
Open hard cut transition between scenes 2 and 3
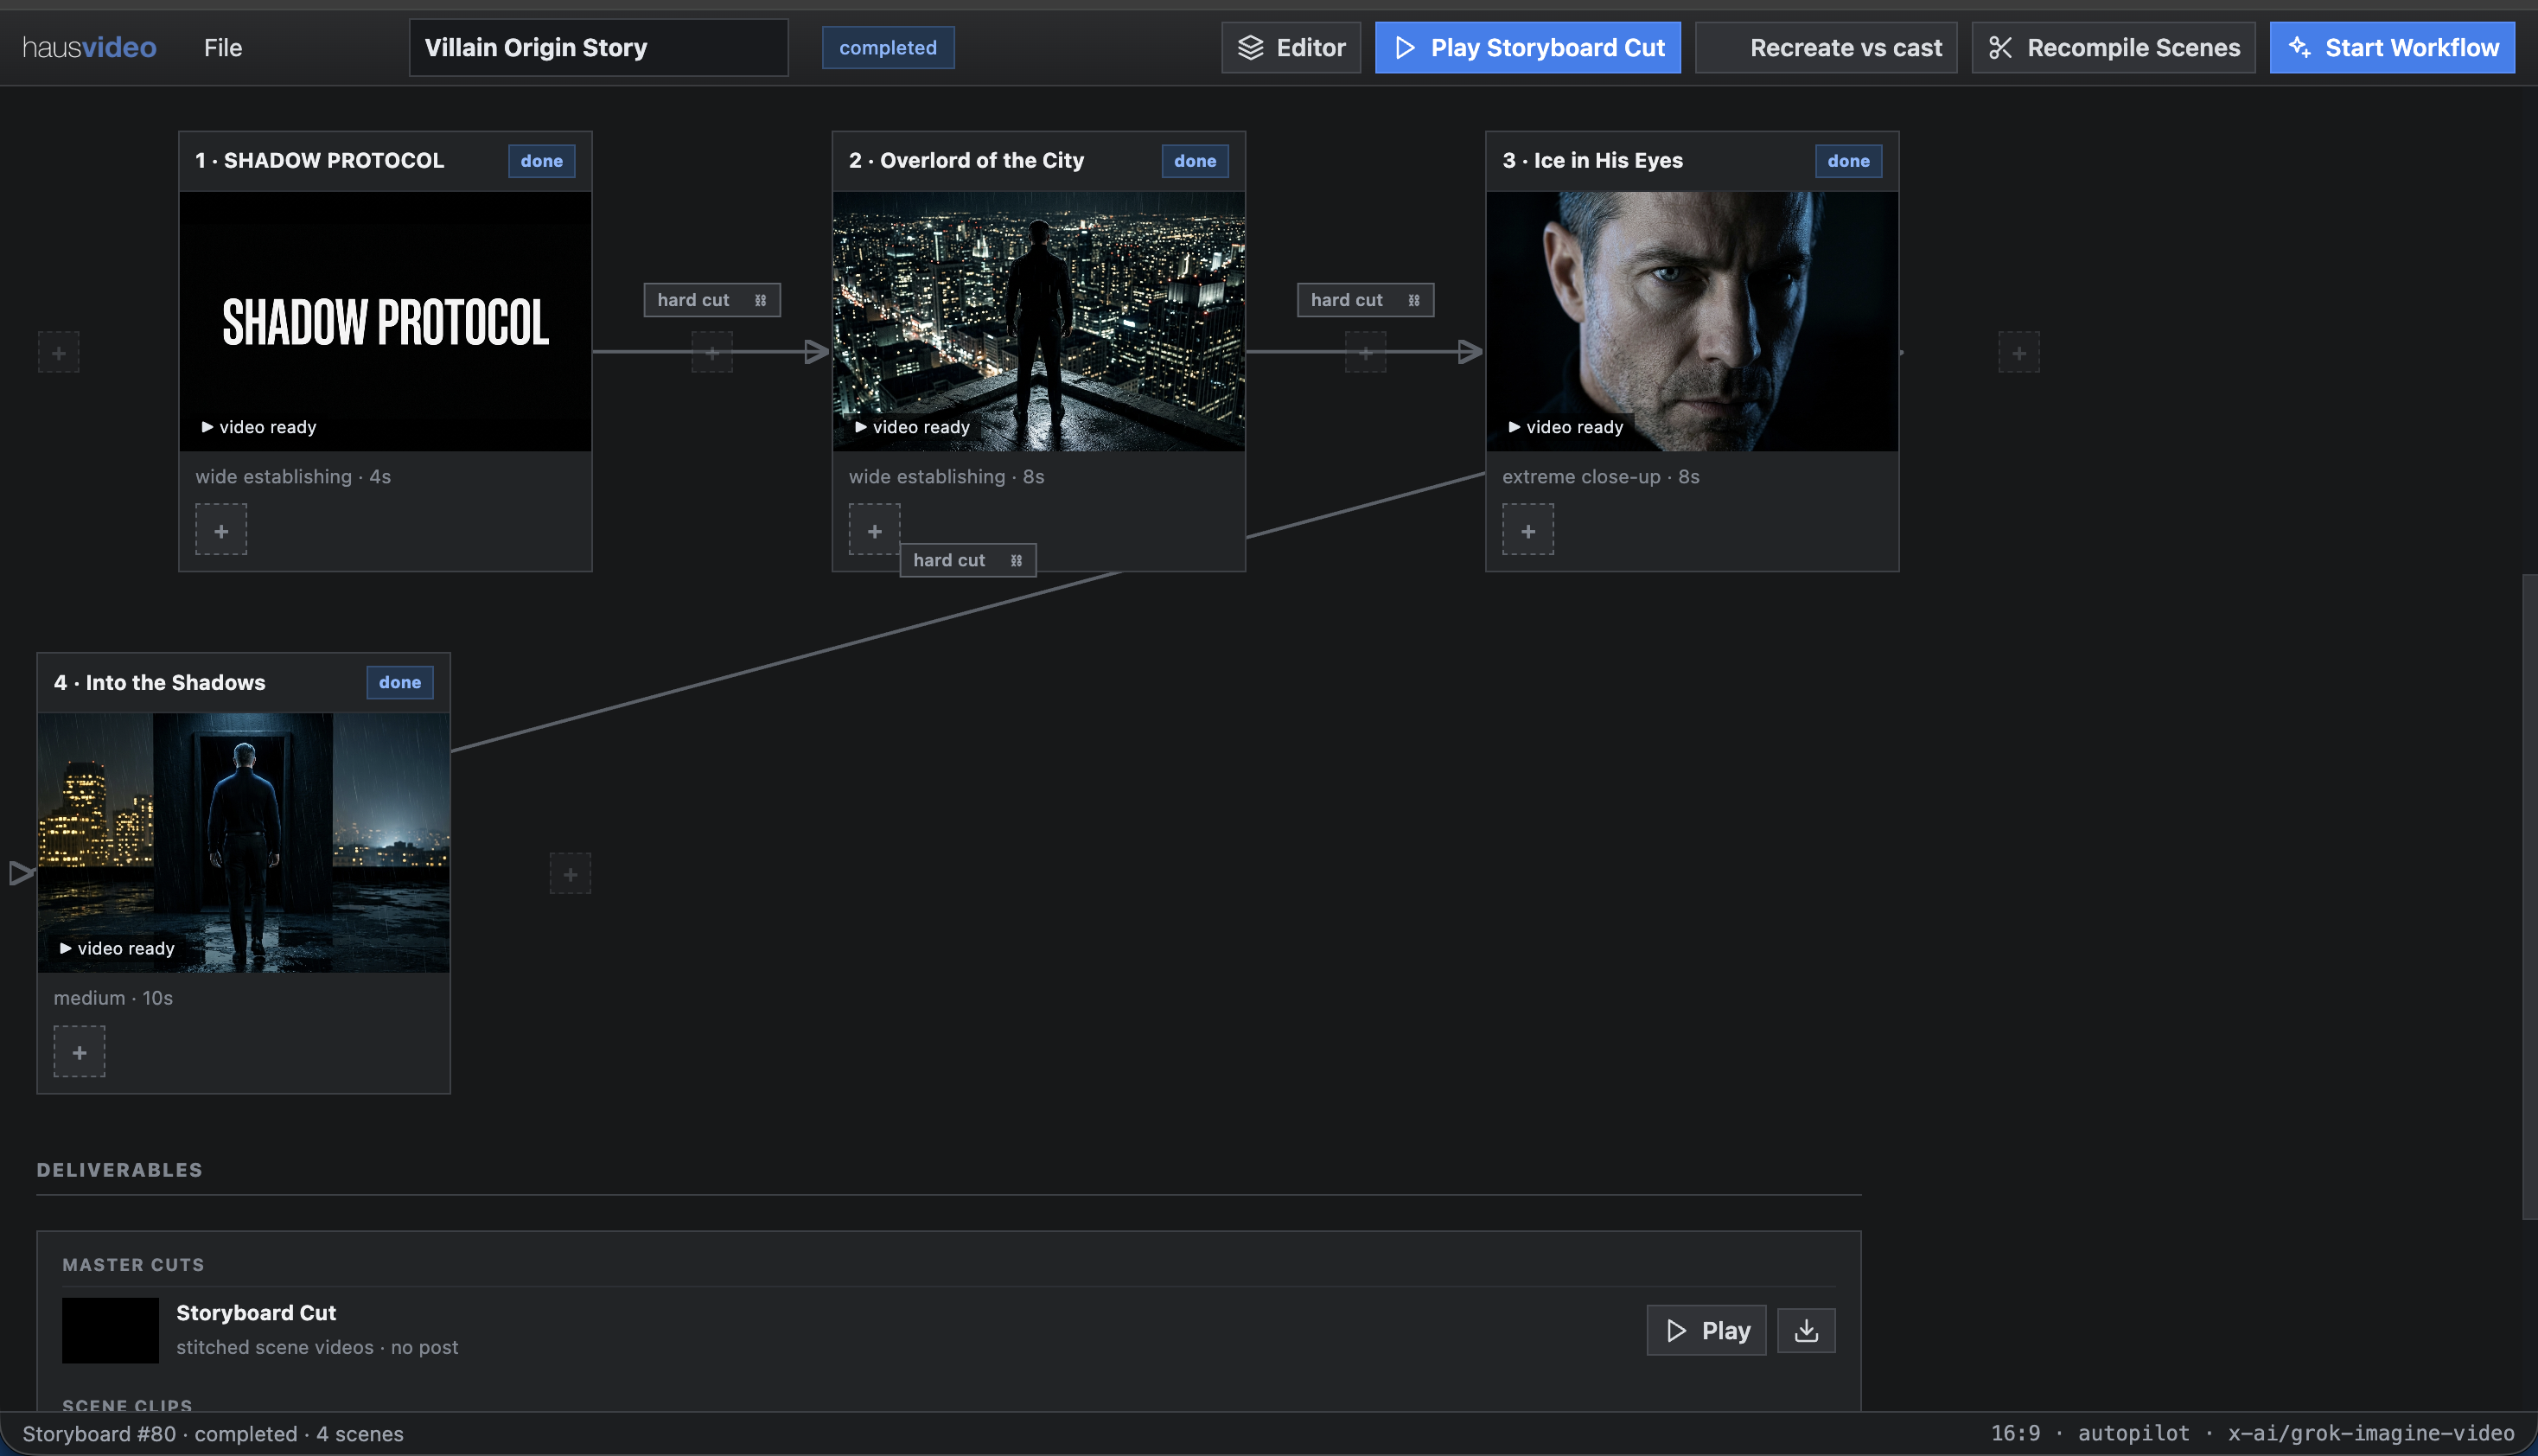click(1366, 300)
